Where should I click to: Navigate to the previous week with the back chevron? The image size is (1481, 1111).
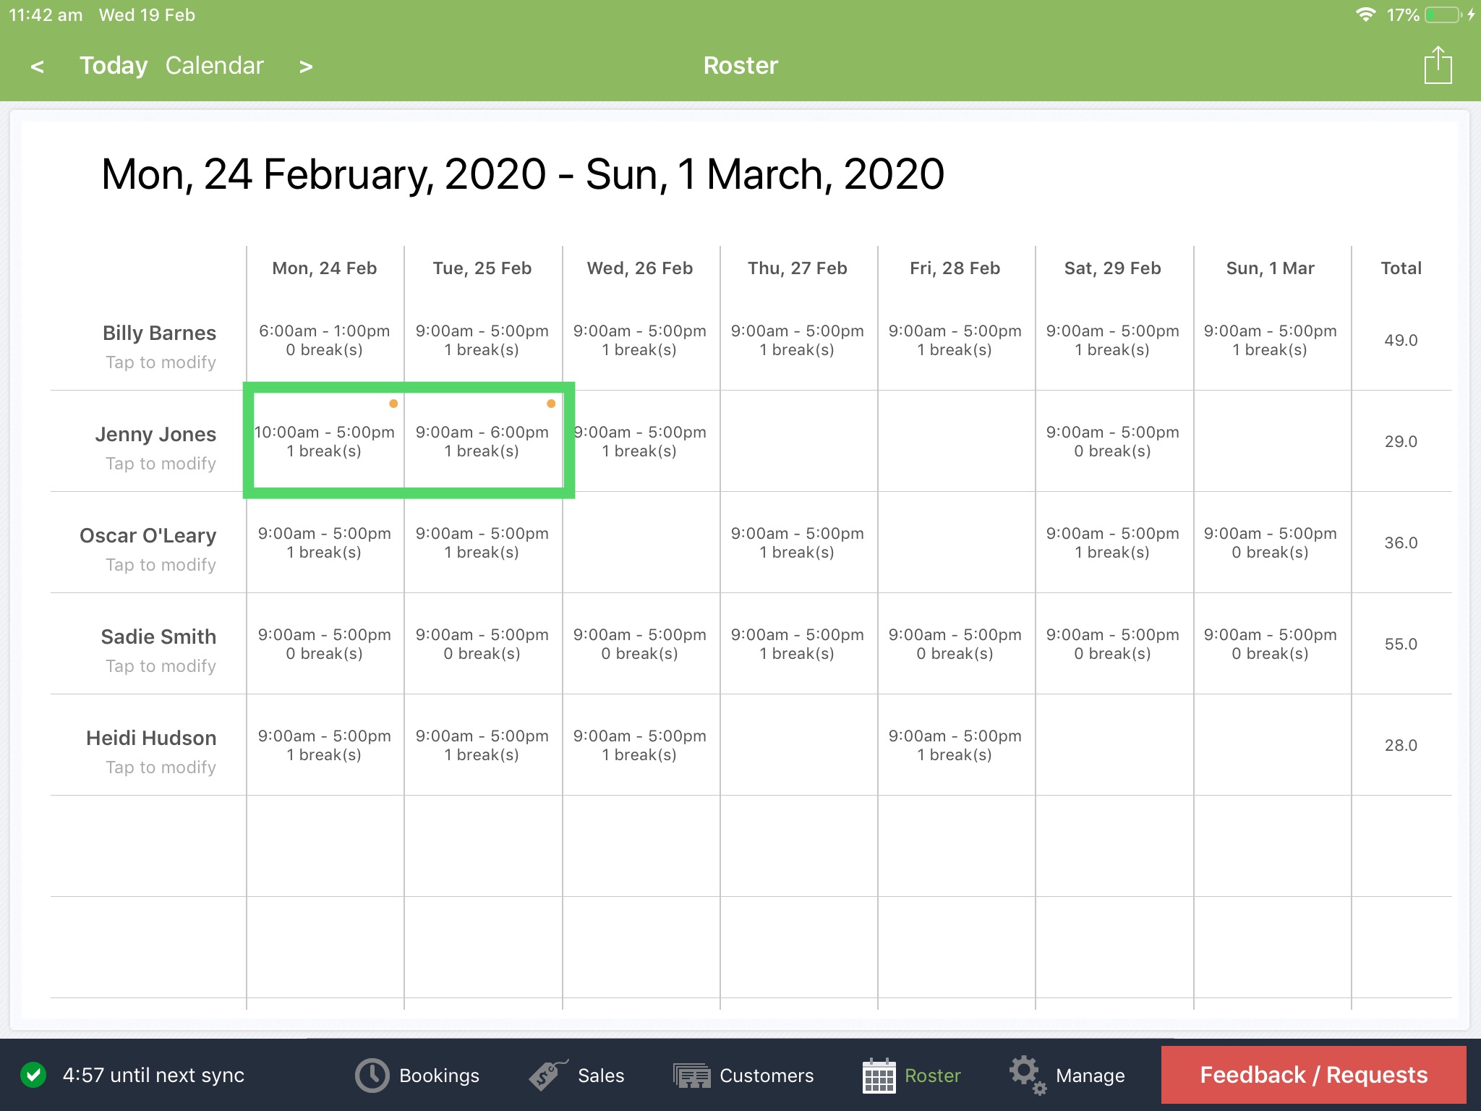(x=38, y=67)
